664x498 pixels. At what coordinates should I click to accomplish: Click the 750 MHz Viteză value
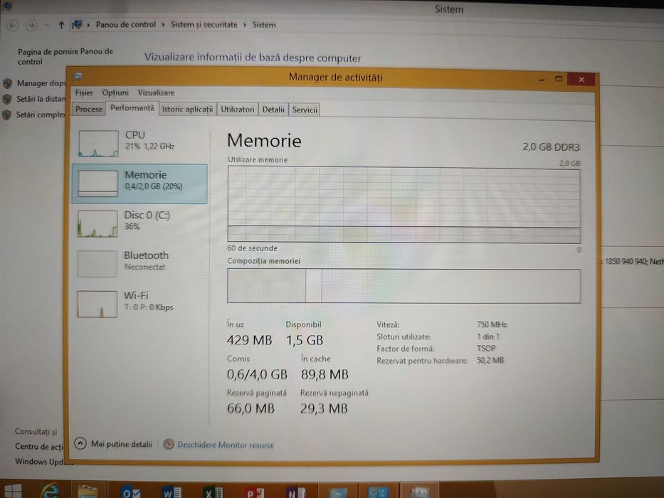[492, 324]
